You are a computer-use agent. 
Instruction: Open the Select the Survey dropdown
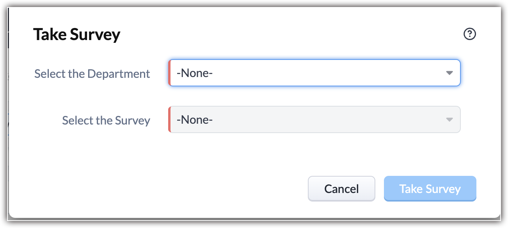(314, 120)
